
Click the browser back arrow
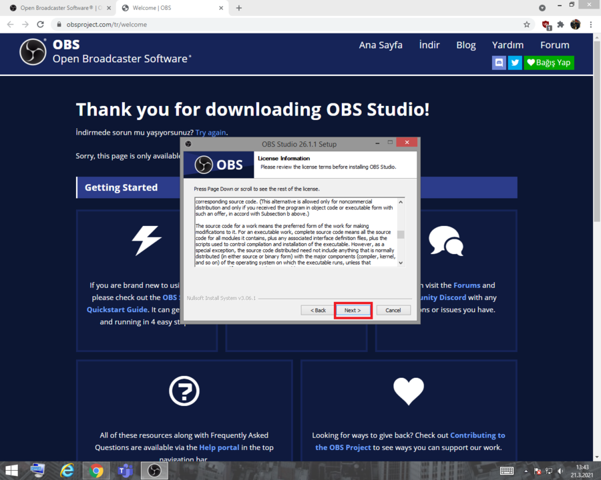tap(10, 25)
